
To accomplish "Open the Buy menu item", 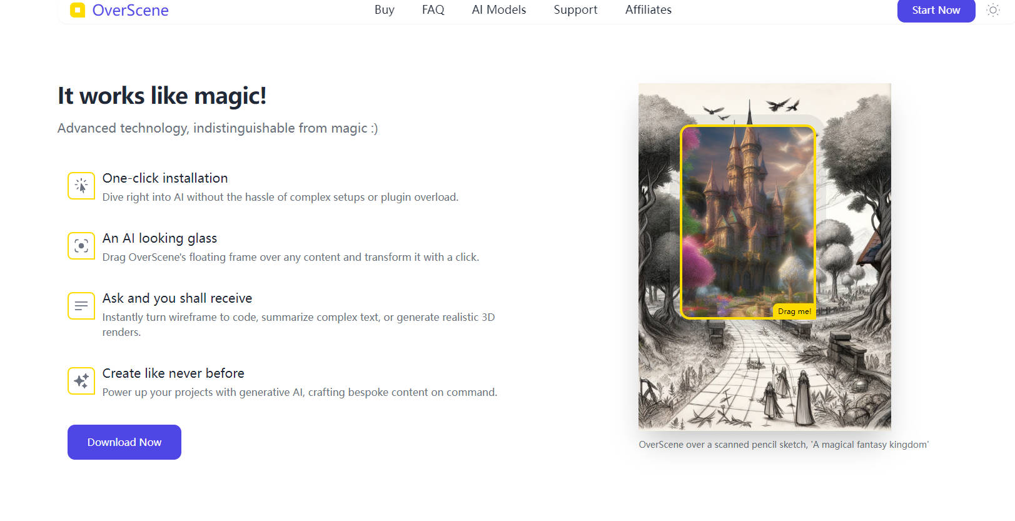I will [385, 10].
